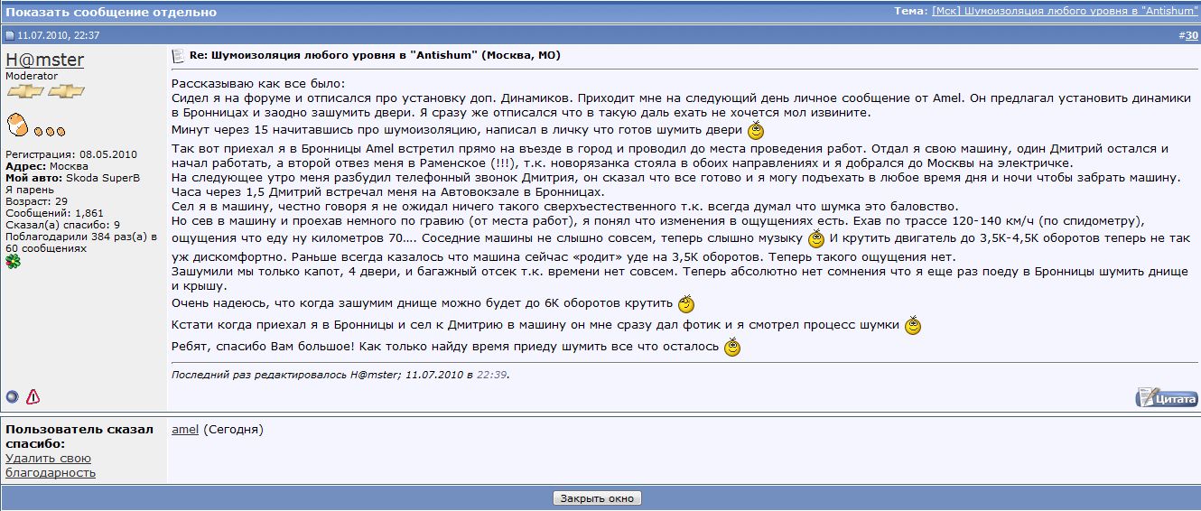Click smiley after 'шумить все что осталось'
This screenshot has width=1201, height=511.
click(732, 347)
